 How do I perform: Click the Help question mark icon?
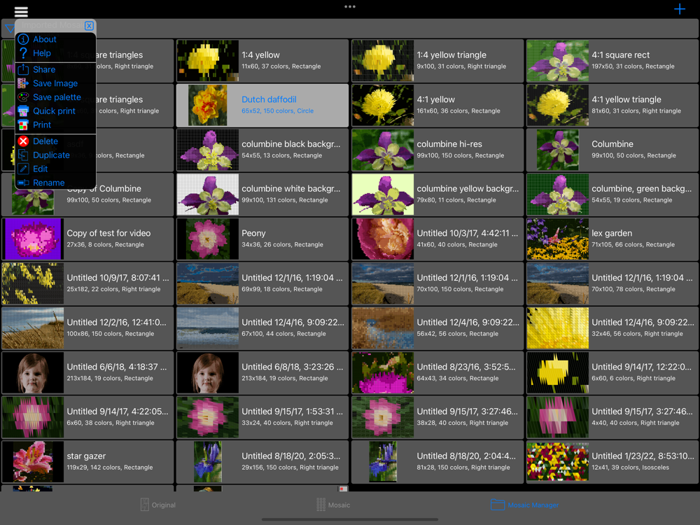pyautogui.click(x=23, y=53)
